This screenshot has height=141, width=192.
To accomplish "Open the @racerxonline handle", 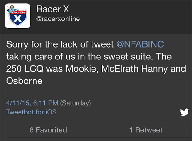I will click(58, 19).
